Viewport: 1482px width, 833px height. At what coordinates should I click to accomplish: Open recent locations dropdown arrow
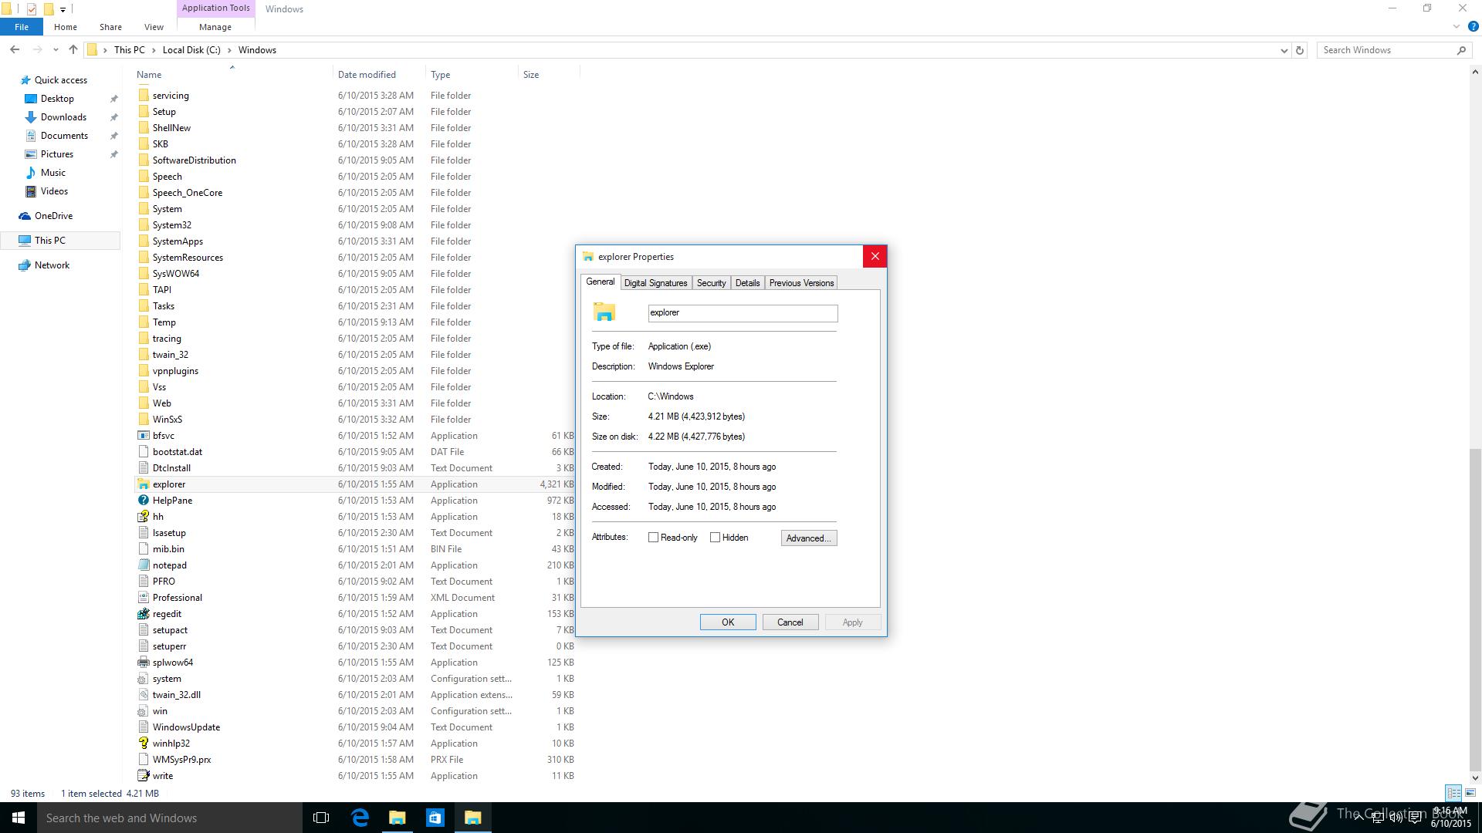[56, 50]
